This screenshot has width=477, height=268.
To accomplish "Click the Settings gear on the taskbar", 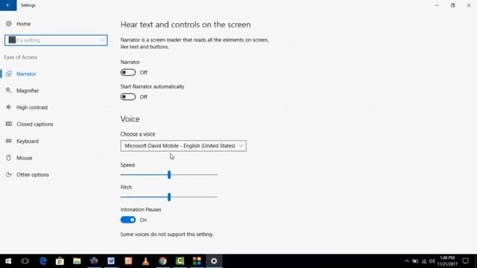I will coord(214,261).
